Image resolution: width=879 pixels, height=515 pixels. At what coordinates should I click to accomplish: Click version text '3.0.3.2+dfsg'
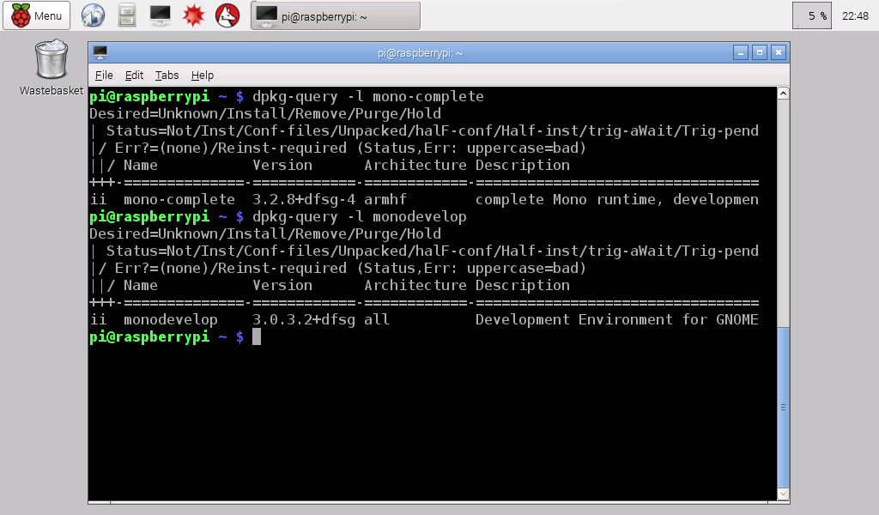(x=304, y=319)
